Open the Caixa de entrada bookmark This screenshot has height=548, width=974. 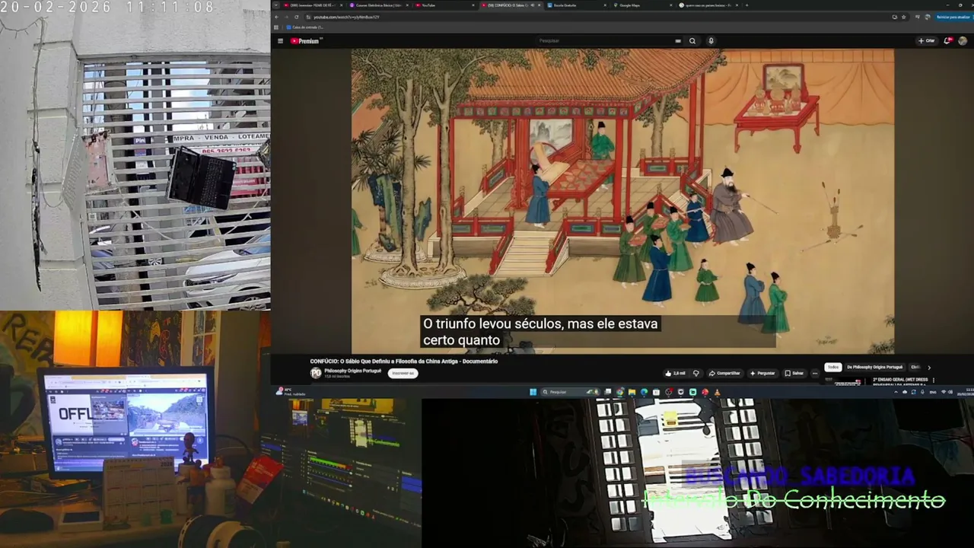coord(306,27)
